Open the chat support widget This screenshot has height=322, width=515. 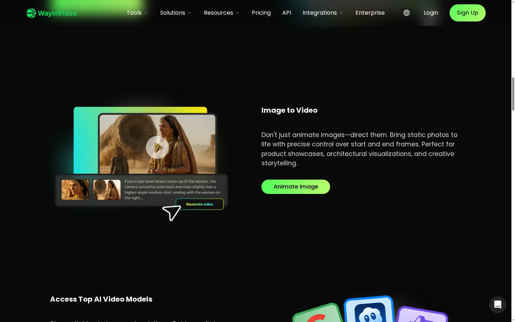coord(498,305)
